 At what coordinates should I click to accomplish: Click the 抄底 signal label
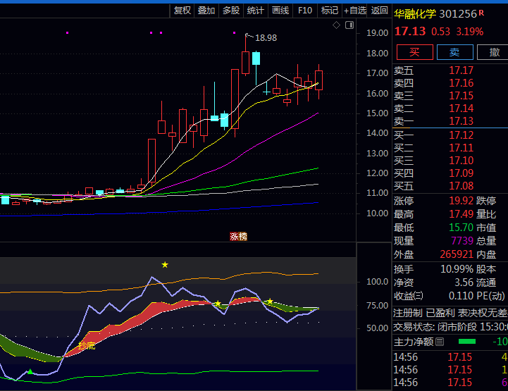[87, 345]
